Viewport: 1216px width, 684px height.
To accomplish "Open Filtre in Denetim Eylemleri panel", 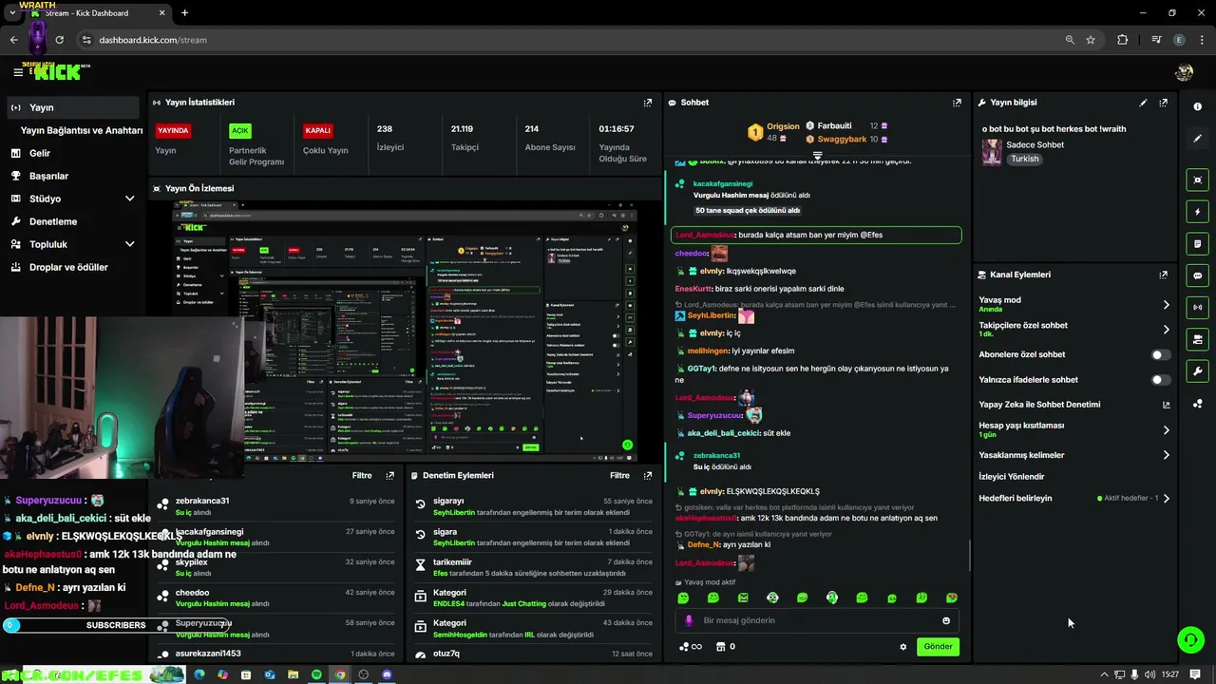I will 619,475.
